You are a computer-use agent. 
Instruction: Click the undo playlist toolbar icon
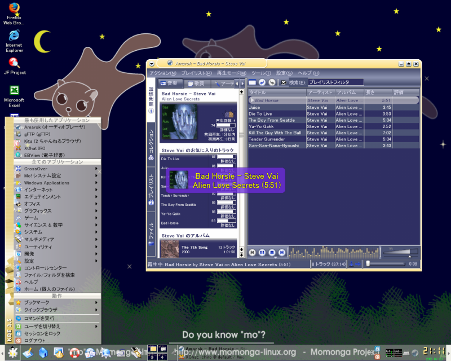pyautogui.click(x=262, y=82)
